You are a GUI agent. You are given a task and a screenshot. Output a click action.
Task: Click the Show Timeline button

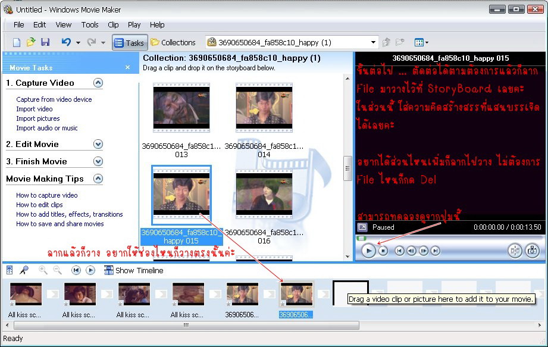[x=134, y=270]
